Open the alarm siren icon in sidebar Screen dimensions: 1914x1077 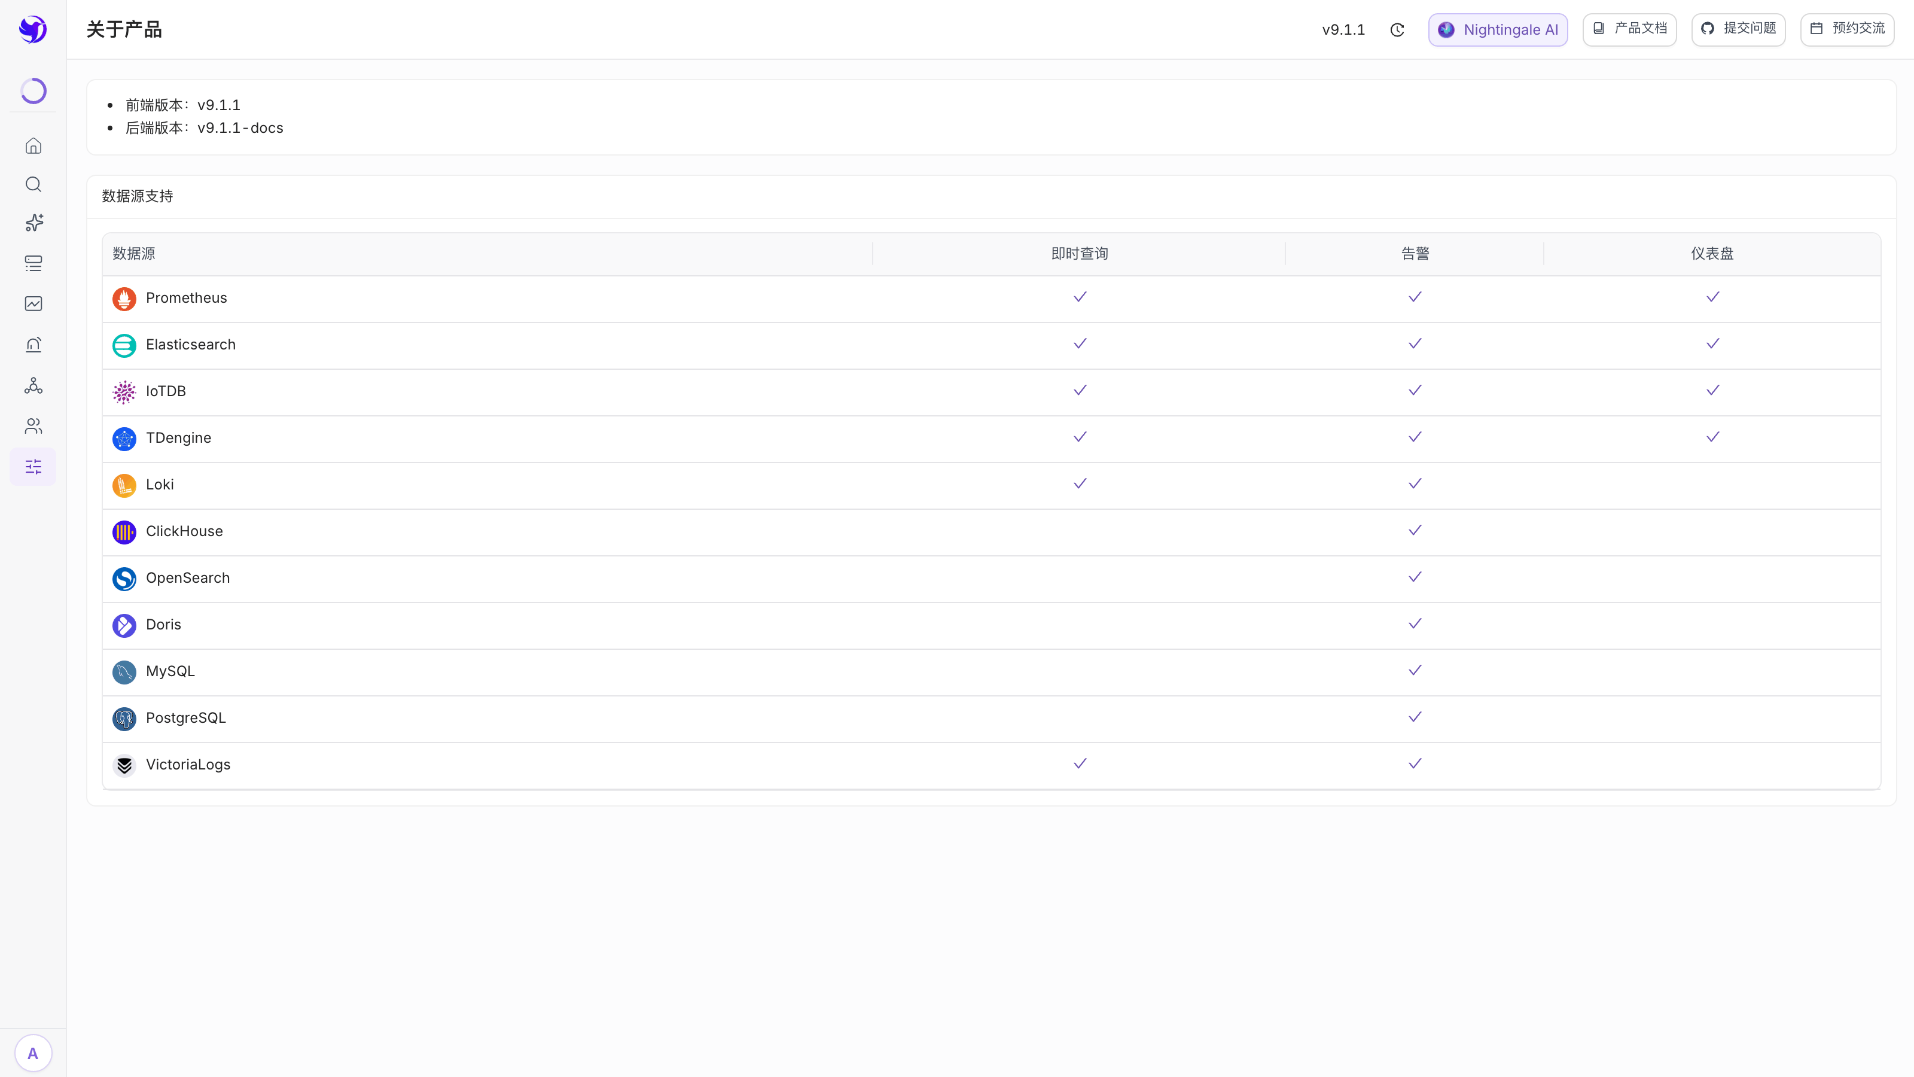tap(33, 344)
